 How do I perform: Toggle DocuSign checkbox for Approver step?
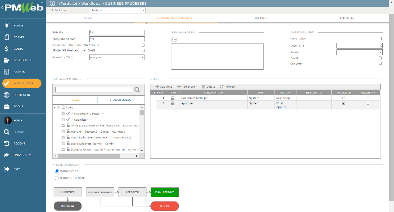(368, 103)
